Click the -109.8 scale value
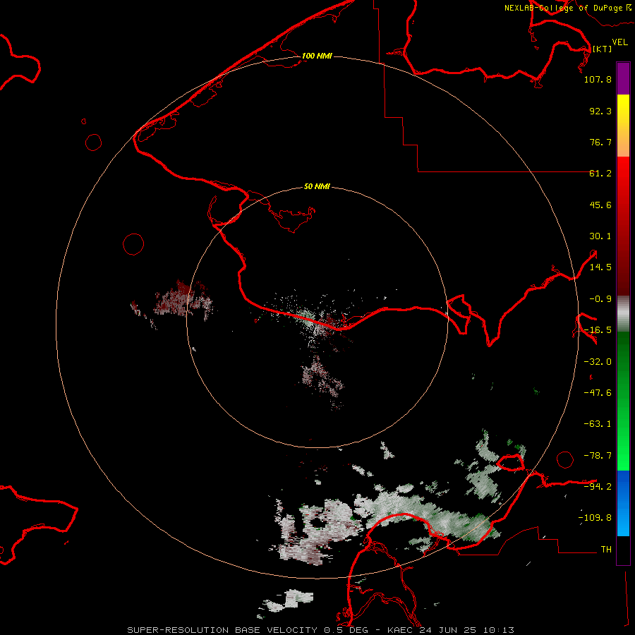The height and width of the screenshot is (635, 635). point(595,518)
